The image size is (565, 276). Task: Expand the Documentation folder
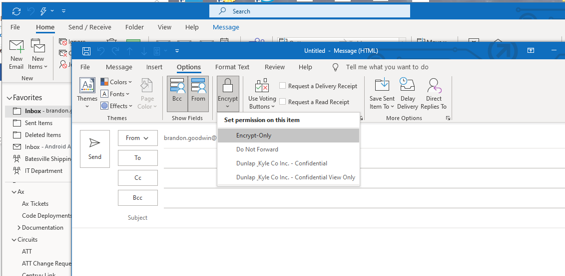(19, 228)
